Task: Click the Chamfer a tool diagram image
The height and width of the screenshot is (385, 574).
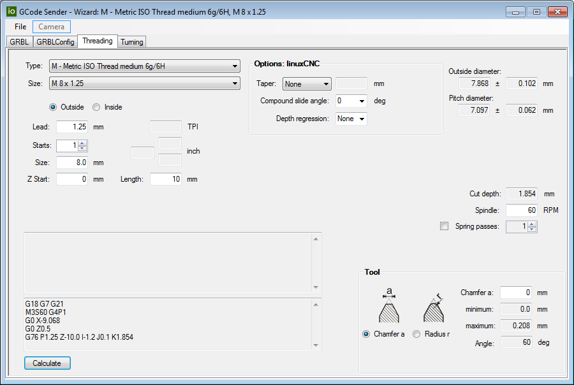Action: tap(389, 305)
